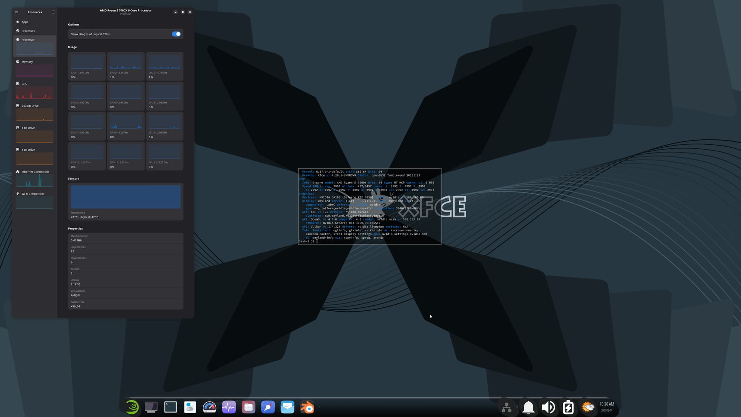
Task: Launch Blender from the dock
Action: point(307,407)
